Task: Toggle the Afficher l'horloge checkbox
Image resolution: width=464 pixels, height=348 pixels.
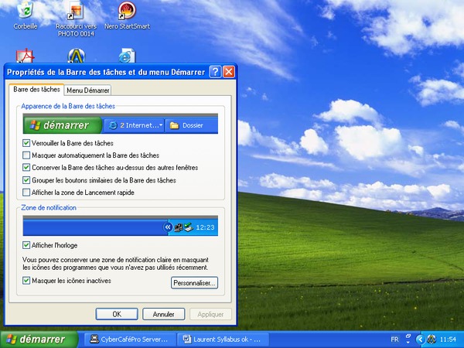Action: click(x=27, y=245)
